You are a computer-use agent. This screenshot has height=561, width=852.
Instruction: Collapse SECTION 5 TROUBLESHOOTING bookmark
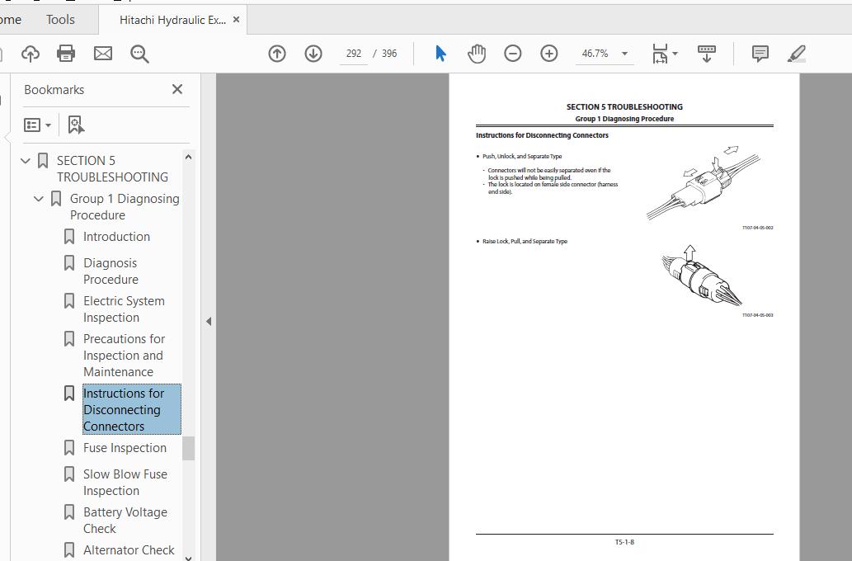[x=25, y=161]
